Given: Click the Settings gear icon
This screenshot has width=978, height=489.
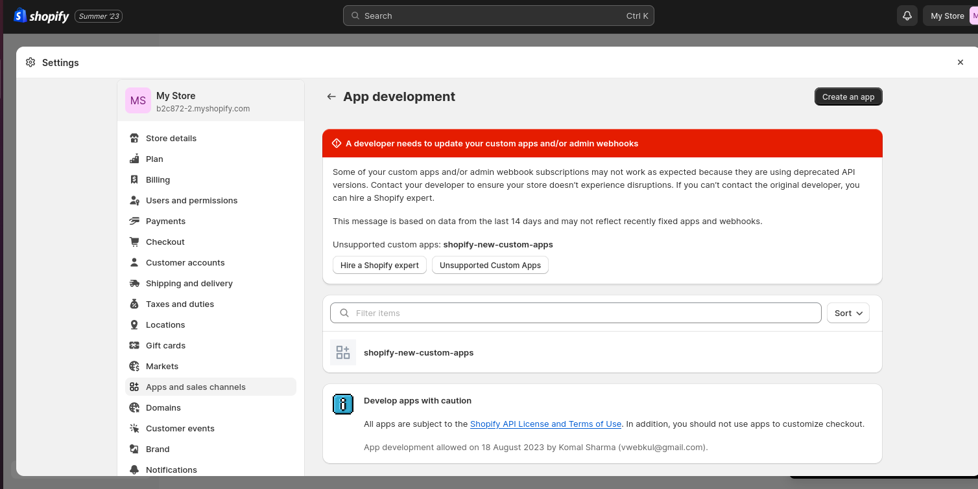Looking at the screenshot, I should (30, 62).
